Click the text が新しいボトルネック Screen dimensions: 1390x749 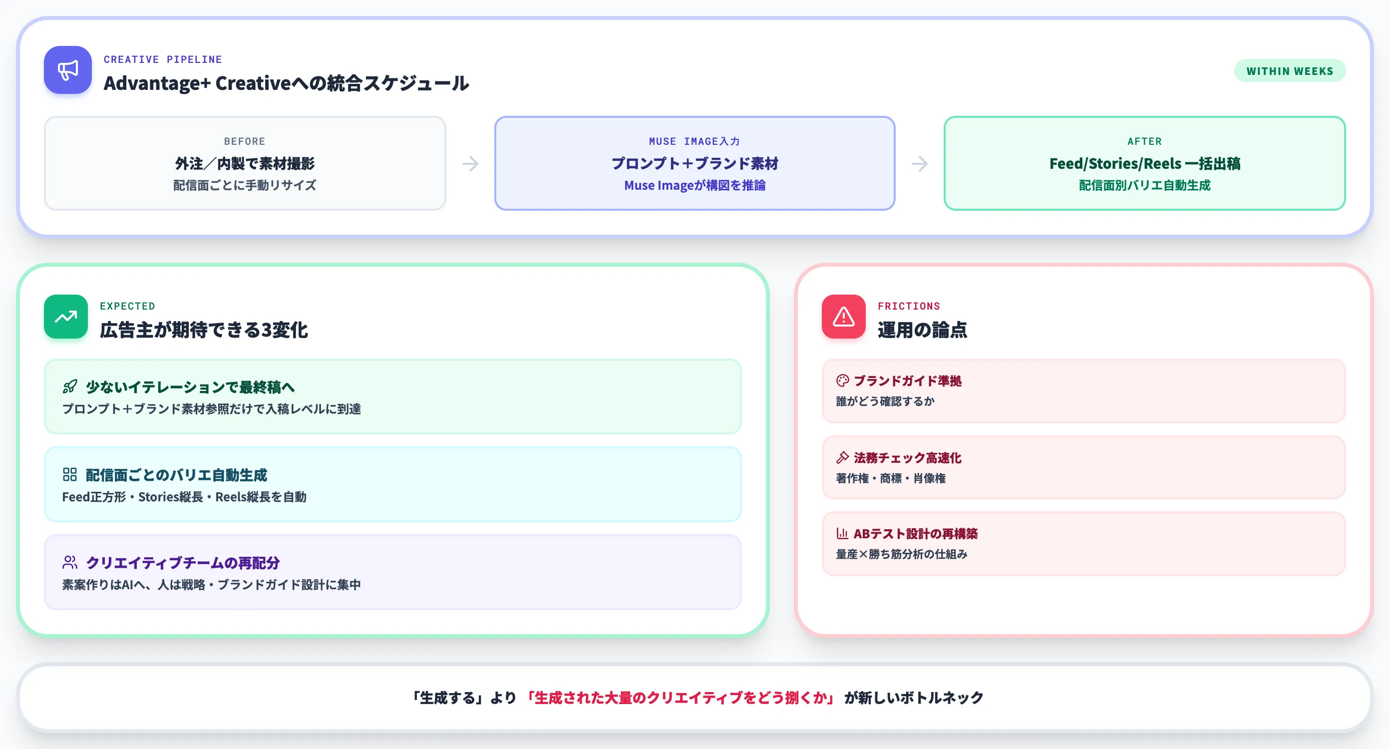point(914,698)
